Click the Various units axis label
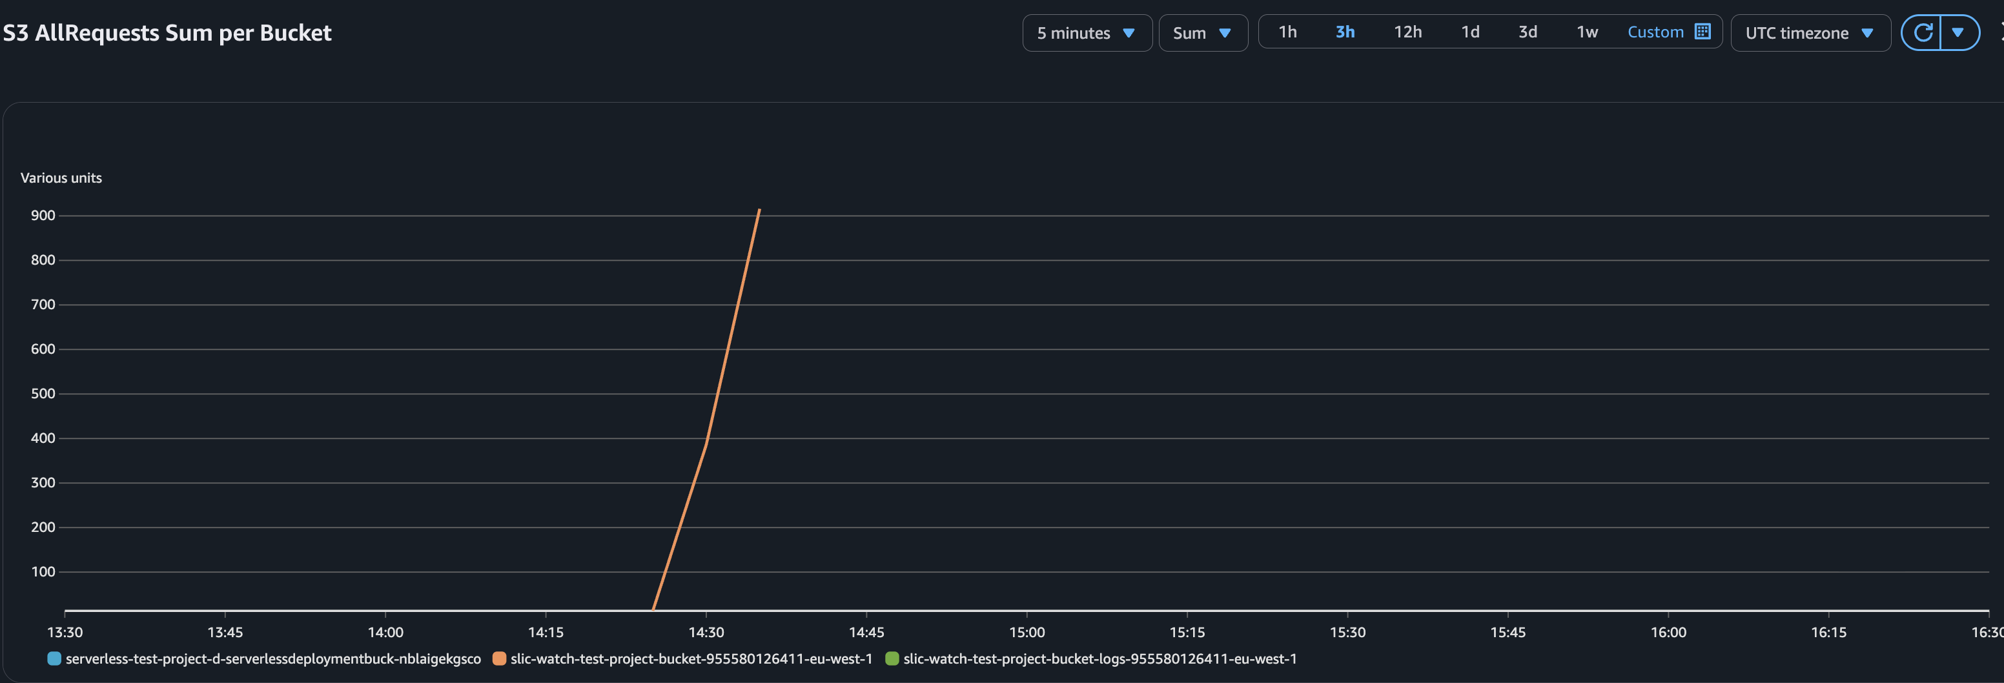This screenshot has width=2004, height=683. [x=61, y=178]
